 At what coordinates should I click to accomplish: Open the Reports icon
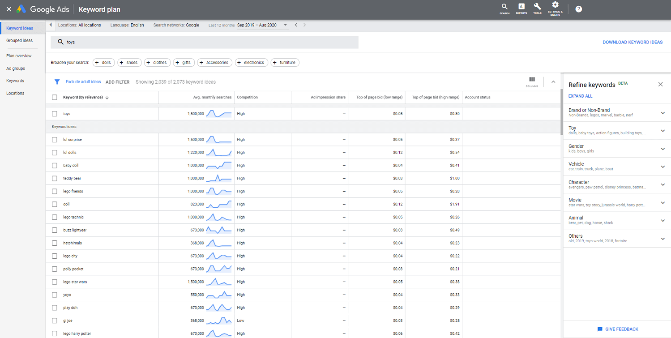click(521, 9)
